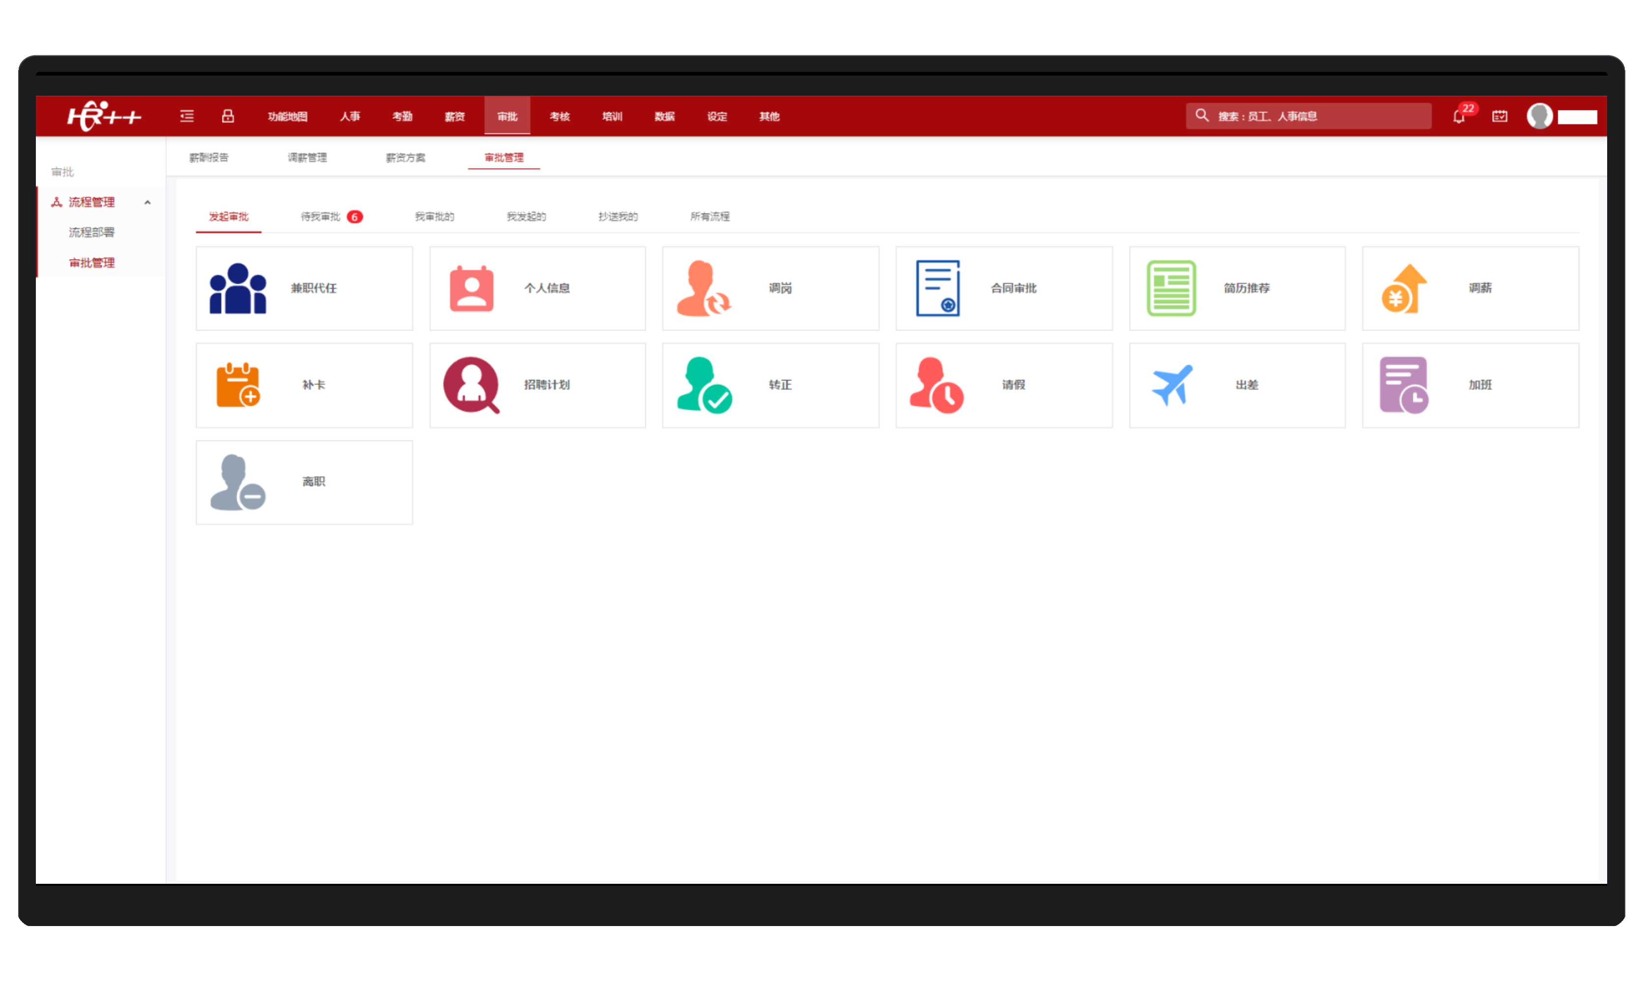Start a 调岗 transfer request icon
Image resolution: width=1644 pixels, height=982 pixels.
click(703, 289)
